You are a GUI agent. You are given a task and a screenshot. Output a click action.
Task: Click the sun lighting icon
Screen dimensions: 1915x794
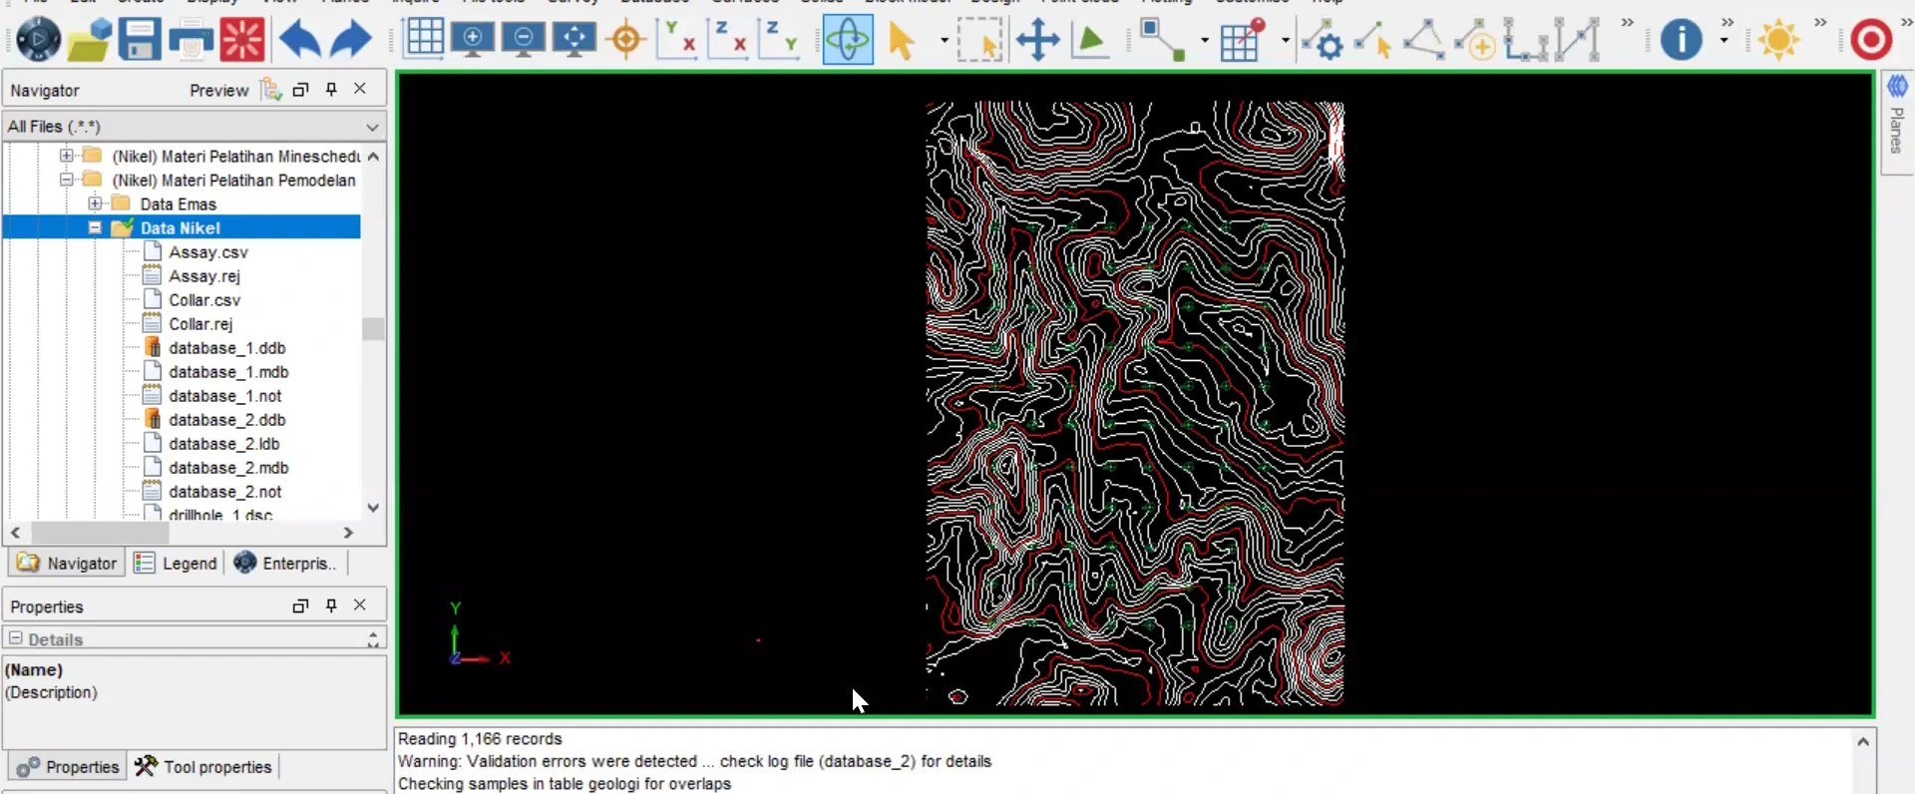[1778, 40]
